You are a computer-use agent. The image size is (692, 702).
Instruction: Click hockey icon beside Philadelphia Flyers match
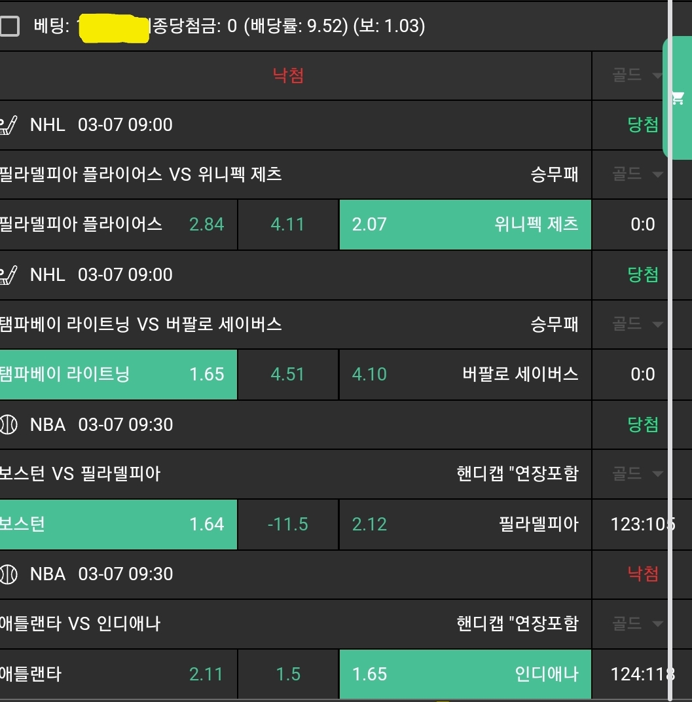pyautogui.click(x=8, y=125)
